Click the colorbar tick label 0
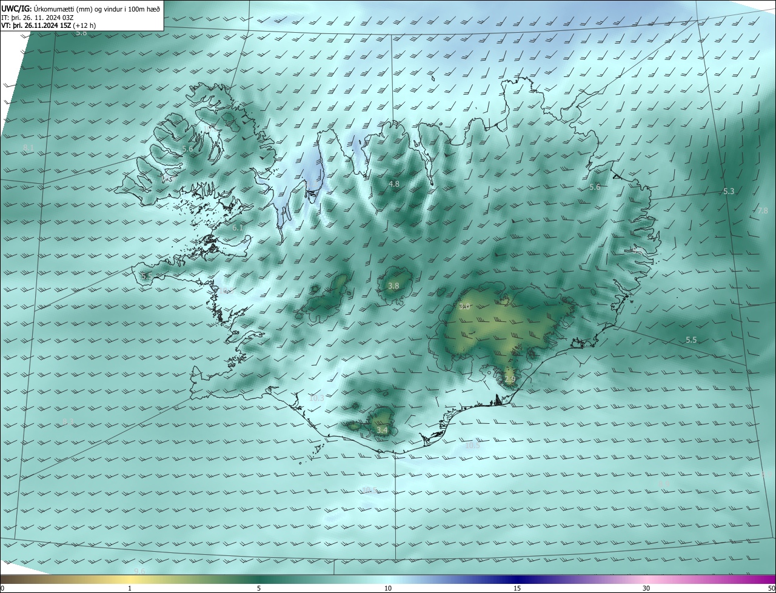The width and height of the screenshot is (776, 593). click(2, 588)
